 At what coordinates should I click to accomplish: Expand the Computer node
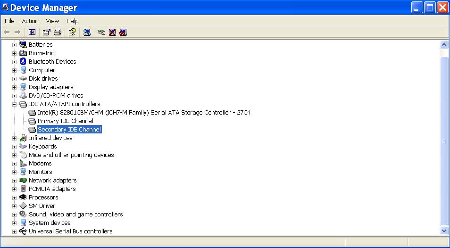tap(14, 70)
